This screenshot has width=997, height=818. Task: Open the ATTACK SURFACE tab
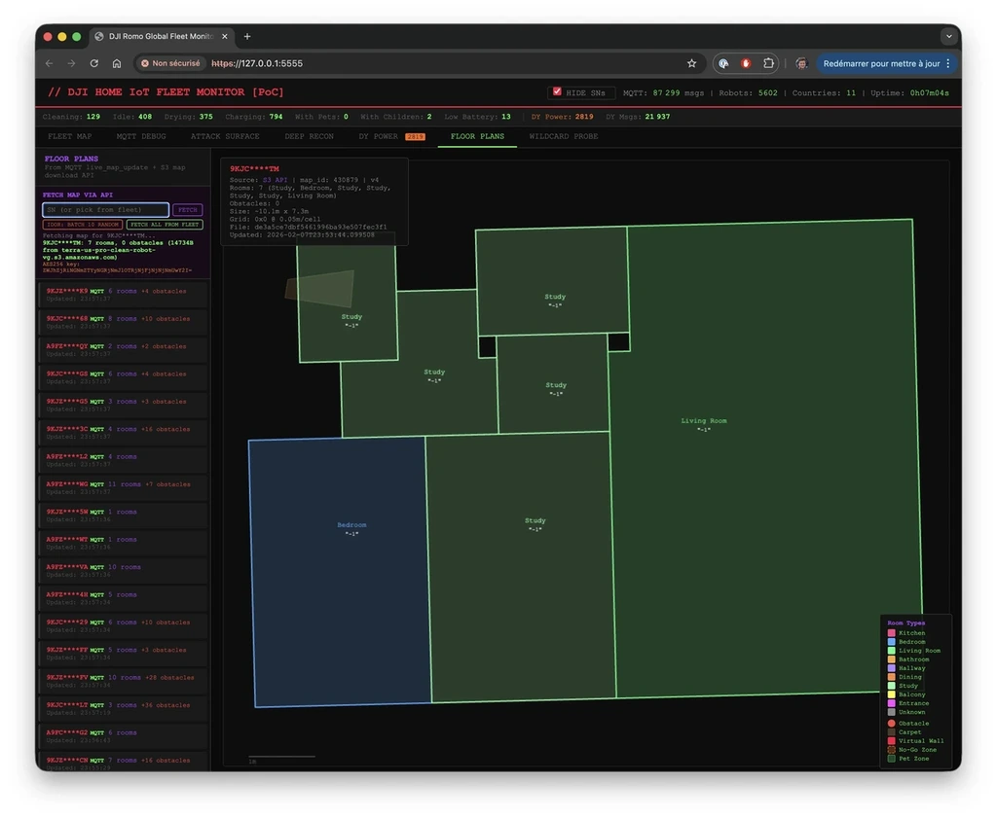pos(225,136)
